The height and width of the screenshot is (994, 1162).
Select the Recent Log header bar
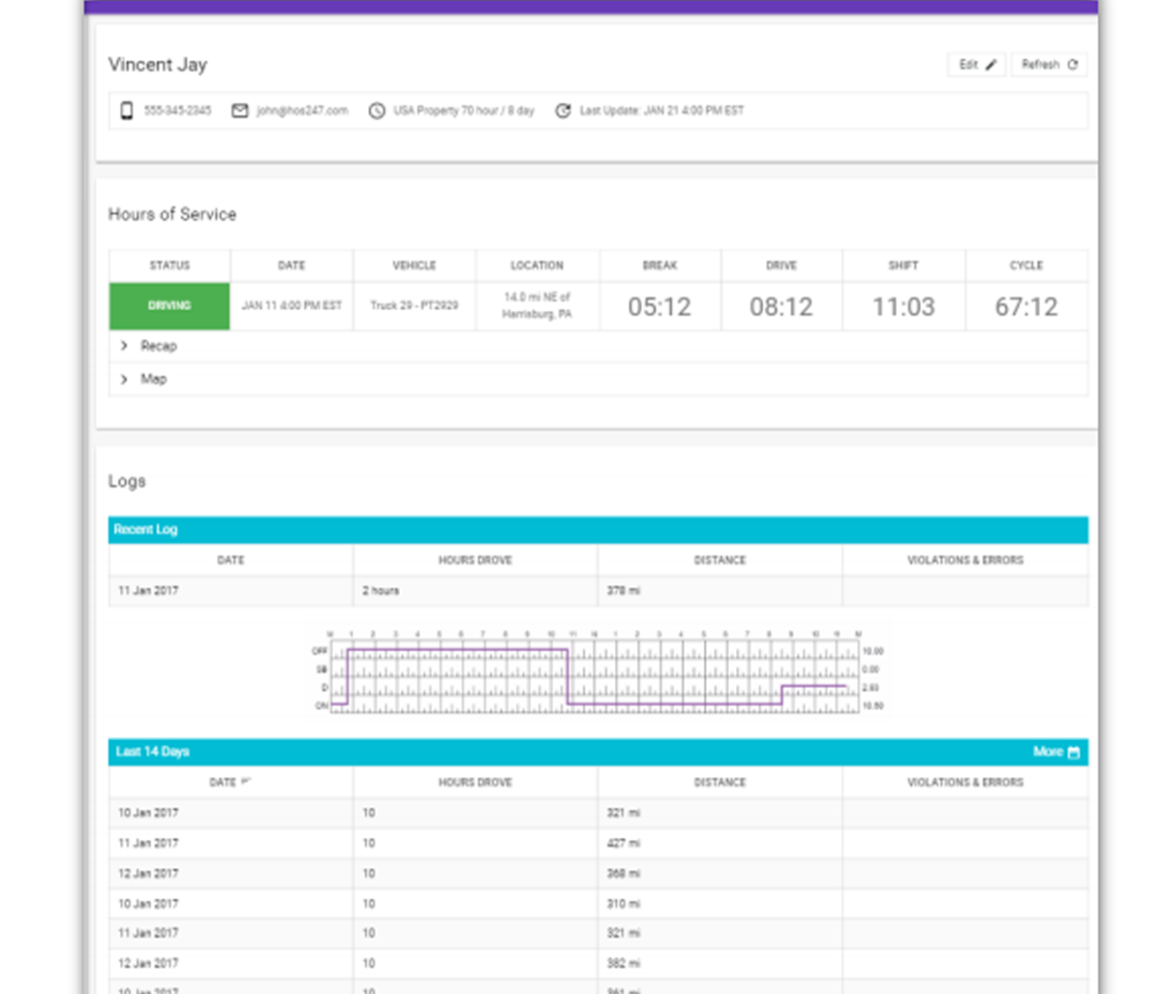[x=597, y=530]
